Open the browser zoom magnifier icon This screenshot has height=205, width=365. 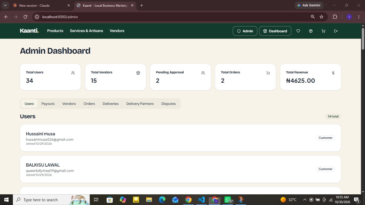pyautogui.click(x=313, y=17)
